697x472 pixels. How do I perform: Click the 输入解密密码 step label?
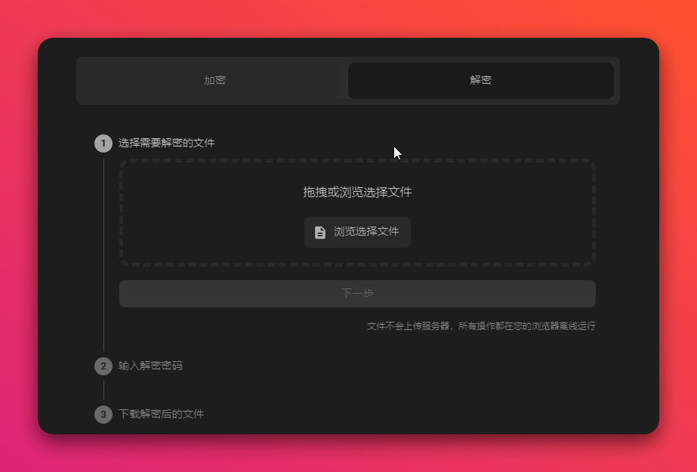[150, 366]
